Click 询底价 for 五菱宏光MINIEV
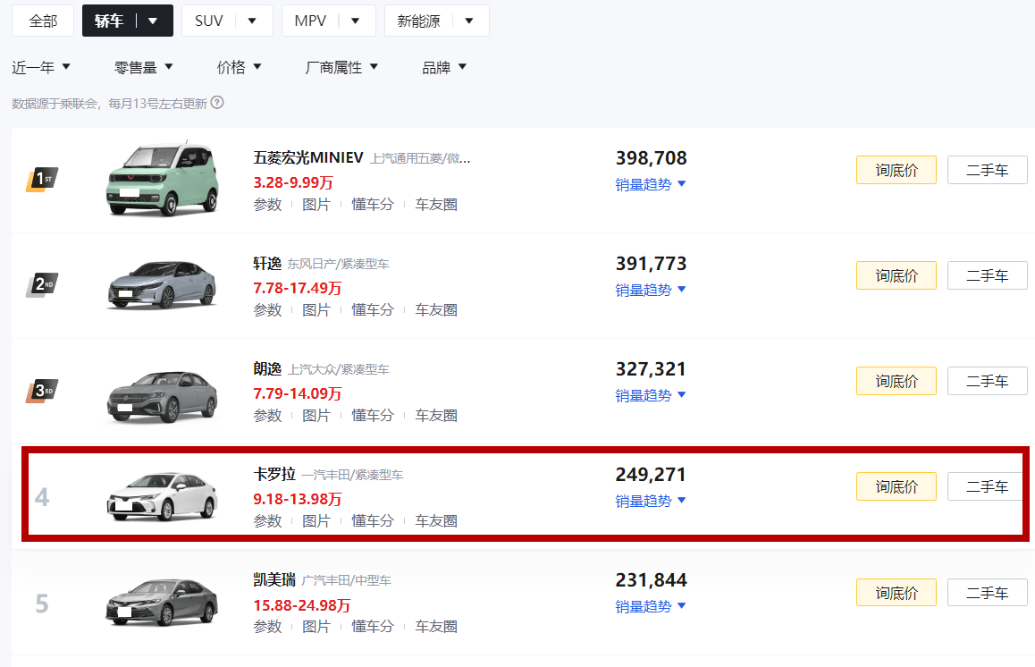1035x667 pixels. [896, 170]
